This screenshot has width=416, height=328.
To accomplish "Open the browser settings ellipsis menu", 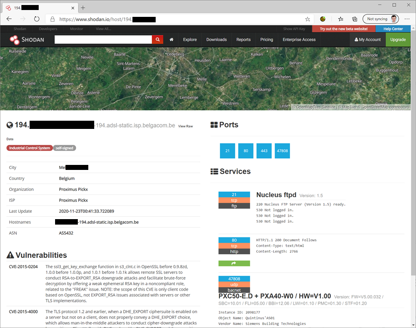I will tap(407, 19).
